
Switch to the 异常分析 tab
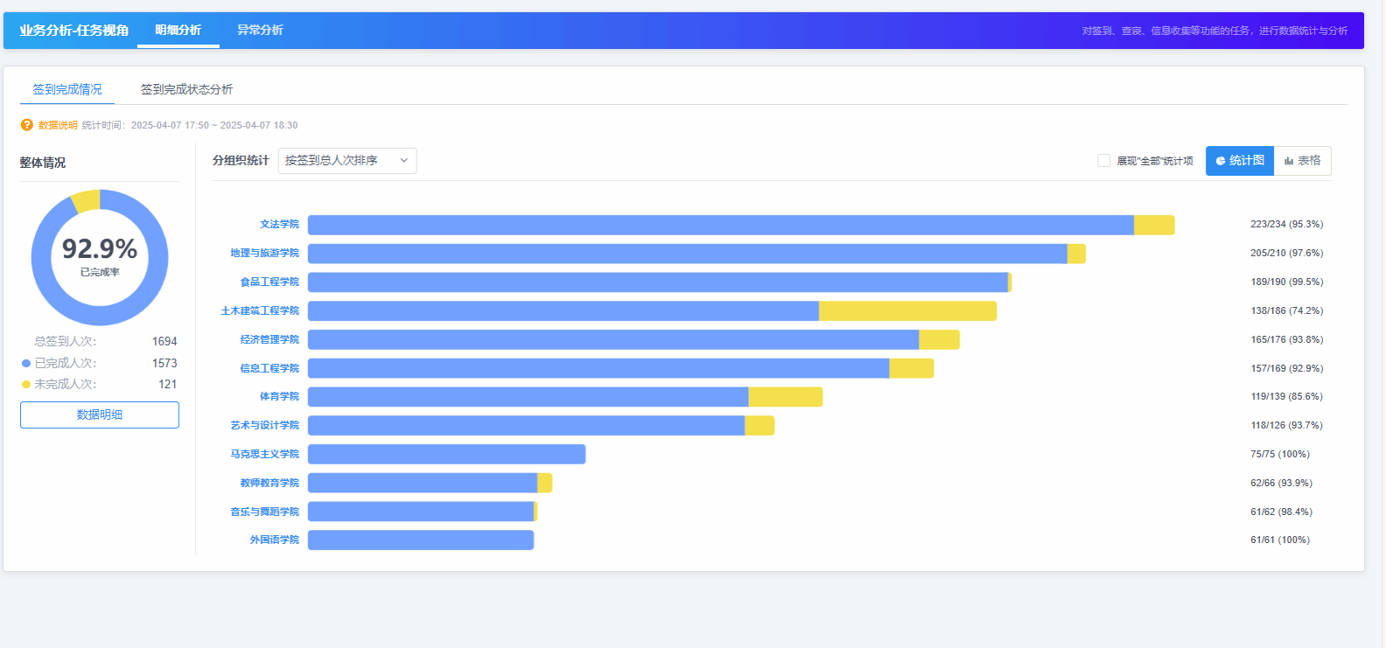point(260,31)
